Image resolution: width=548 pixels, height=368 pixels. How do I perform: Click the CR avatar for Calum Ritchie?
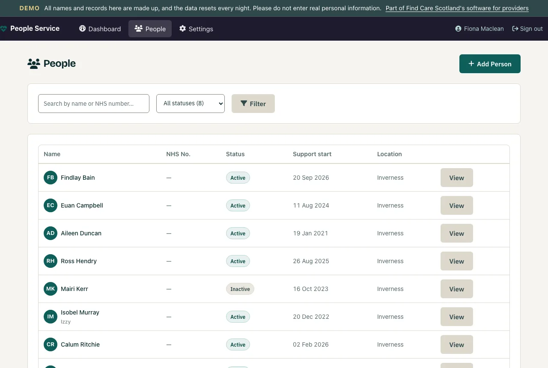[x=51, y=344]
